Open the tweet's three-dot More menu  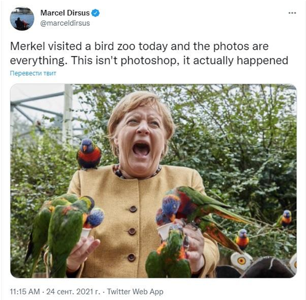pos(291,12)
